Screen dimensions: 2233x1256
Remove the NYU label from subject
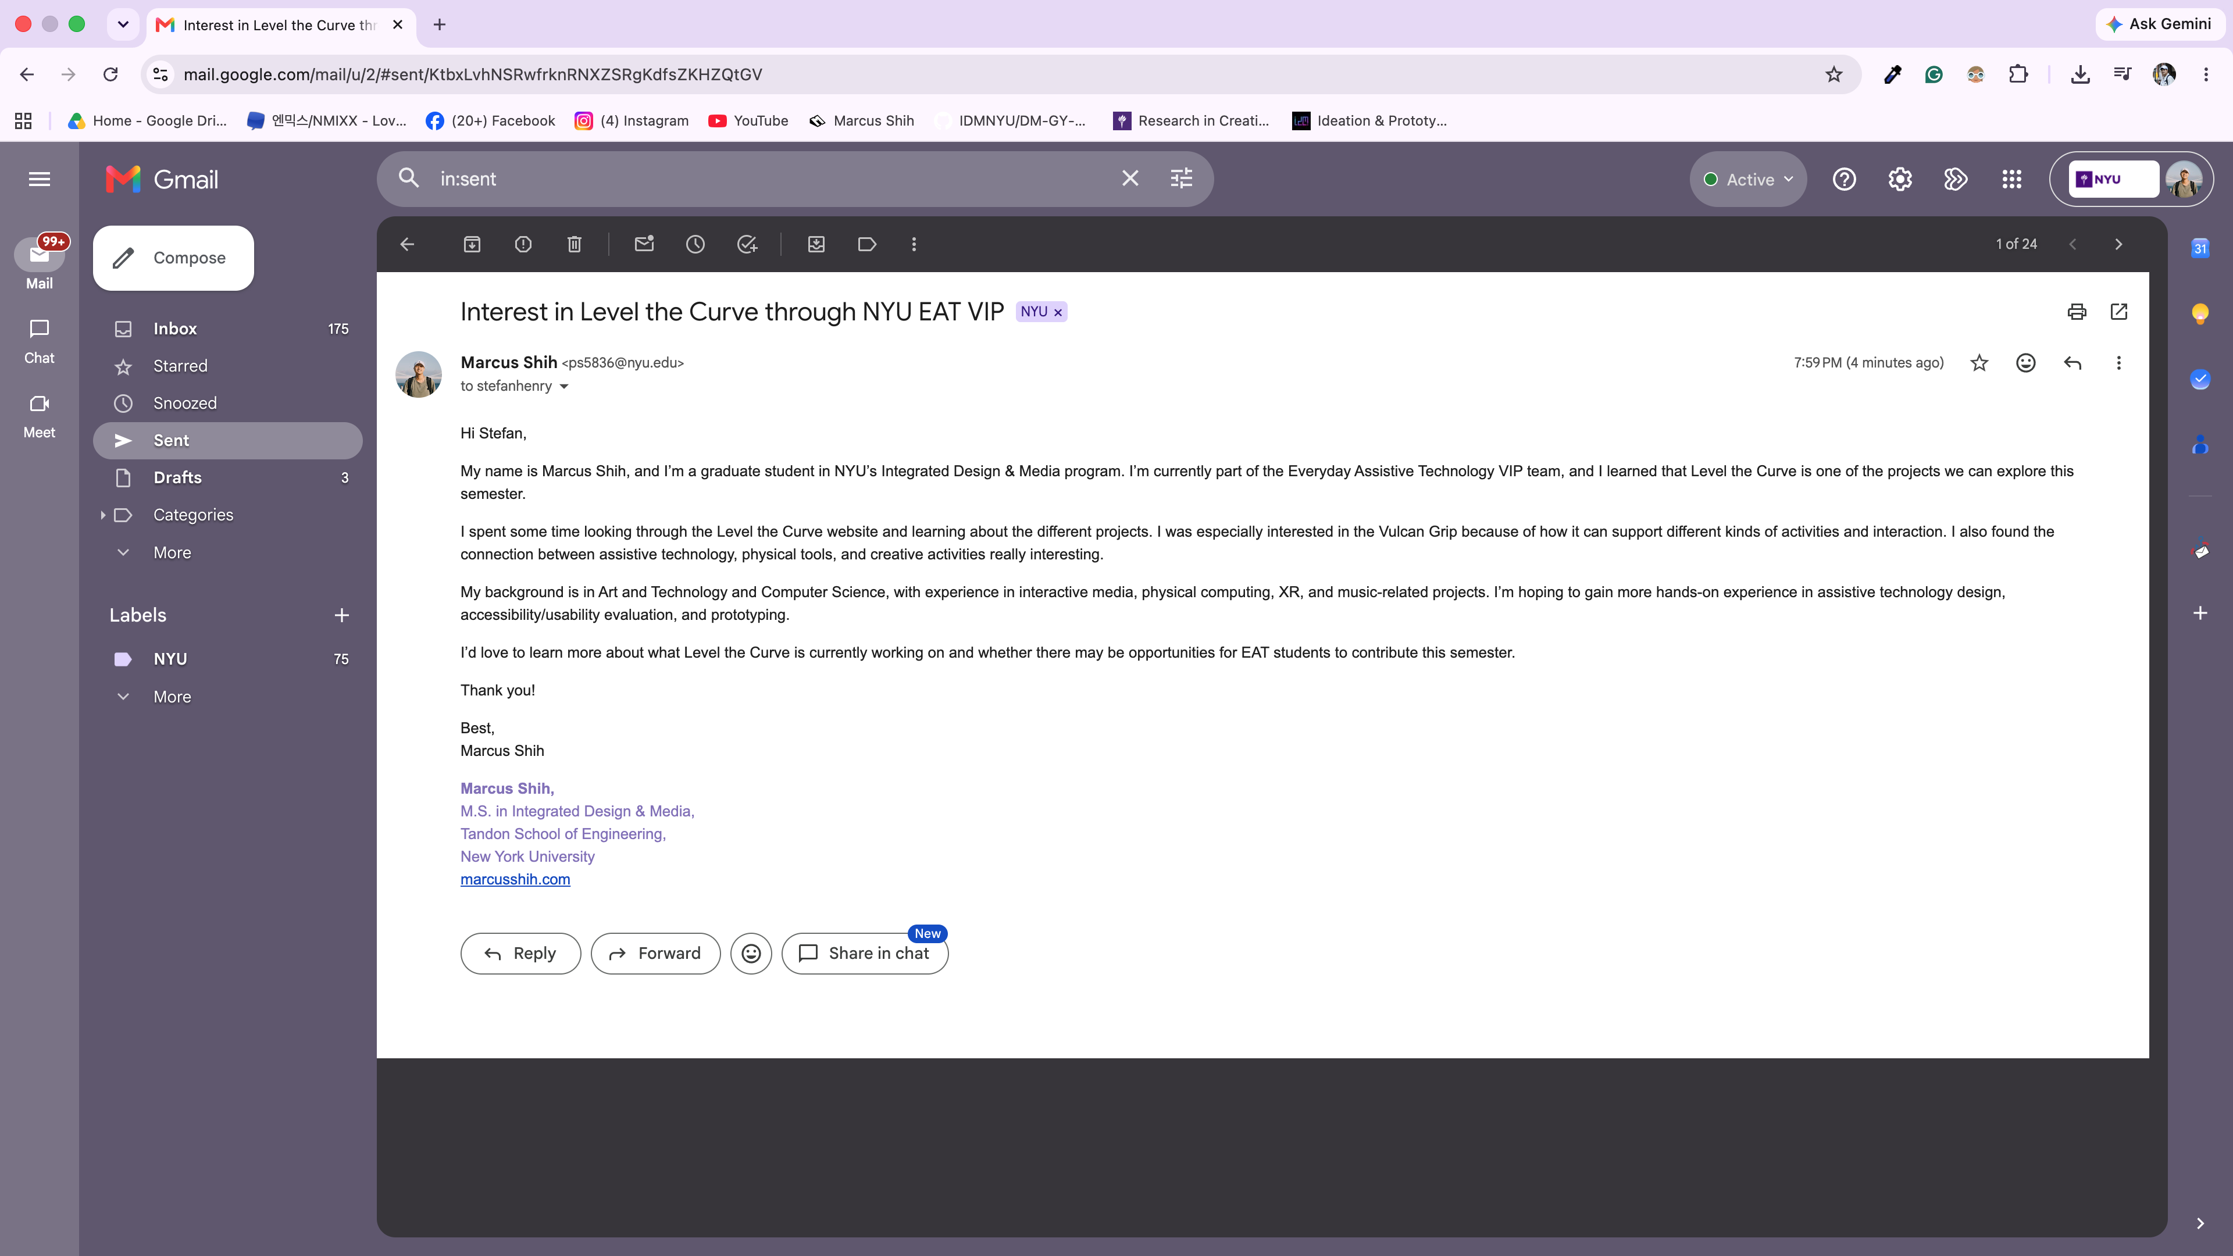[1058, 312]
